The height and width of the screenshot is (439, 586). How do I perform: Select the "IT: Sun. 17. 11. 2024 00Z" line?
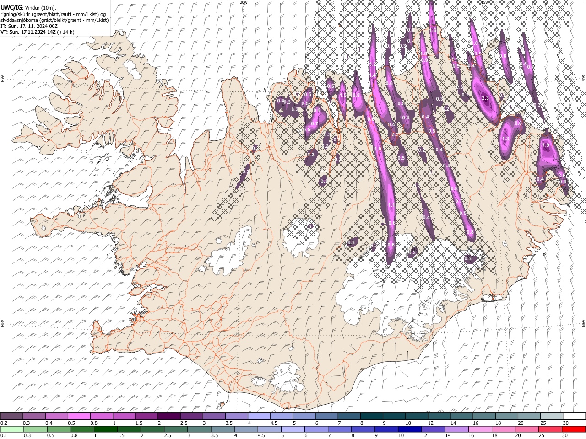pyautogui.click(x=29, y=26)
